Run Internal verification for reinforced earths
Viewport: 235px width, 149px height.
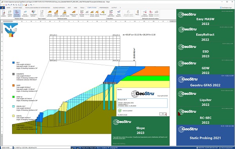[x=49, y=13]
